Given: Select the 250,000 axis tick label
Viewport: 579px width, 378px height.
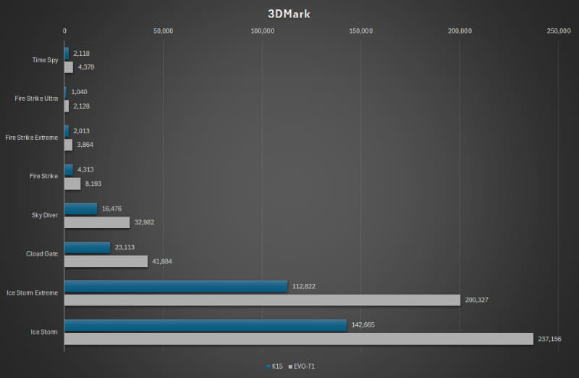Looking at the screenshot, I should 559,31.
